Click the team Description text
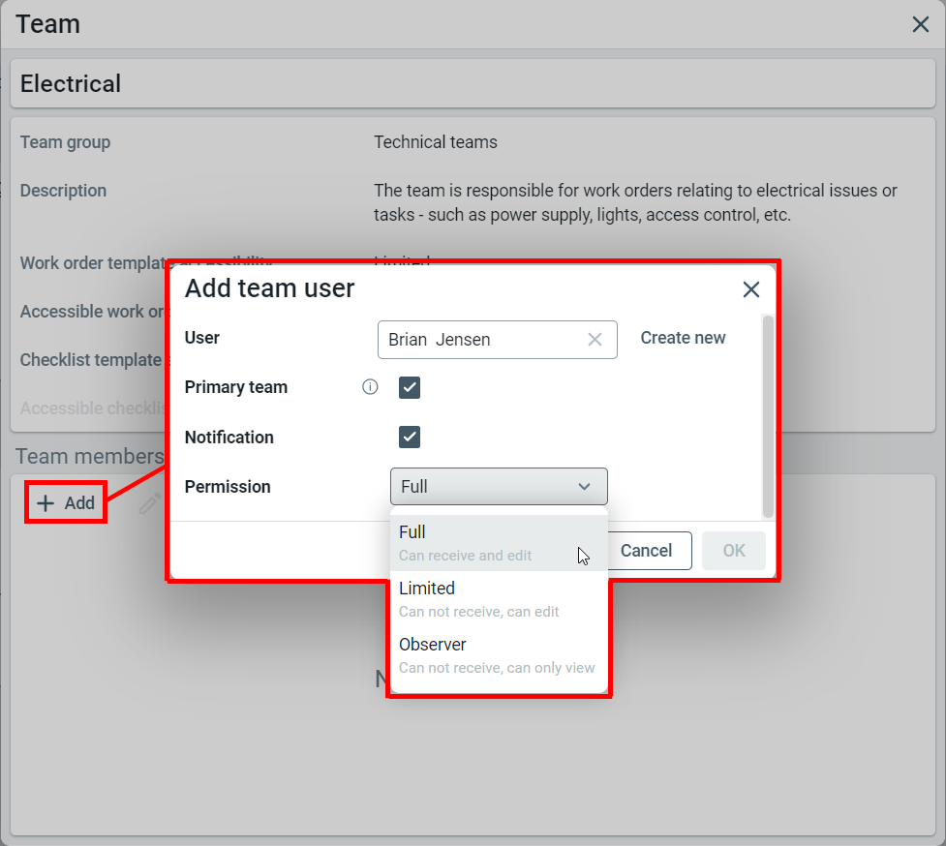The image size is (946, 846). [635, 202]
